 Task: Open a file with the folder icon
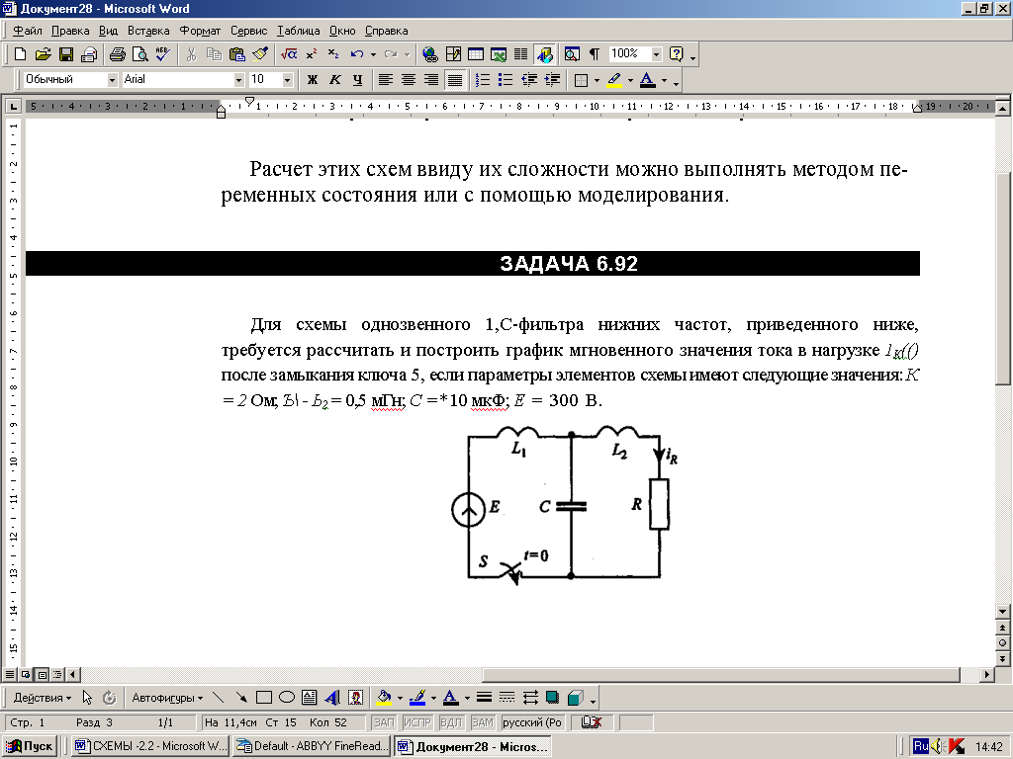click(x=43, y=54)
